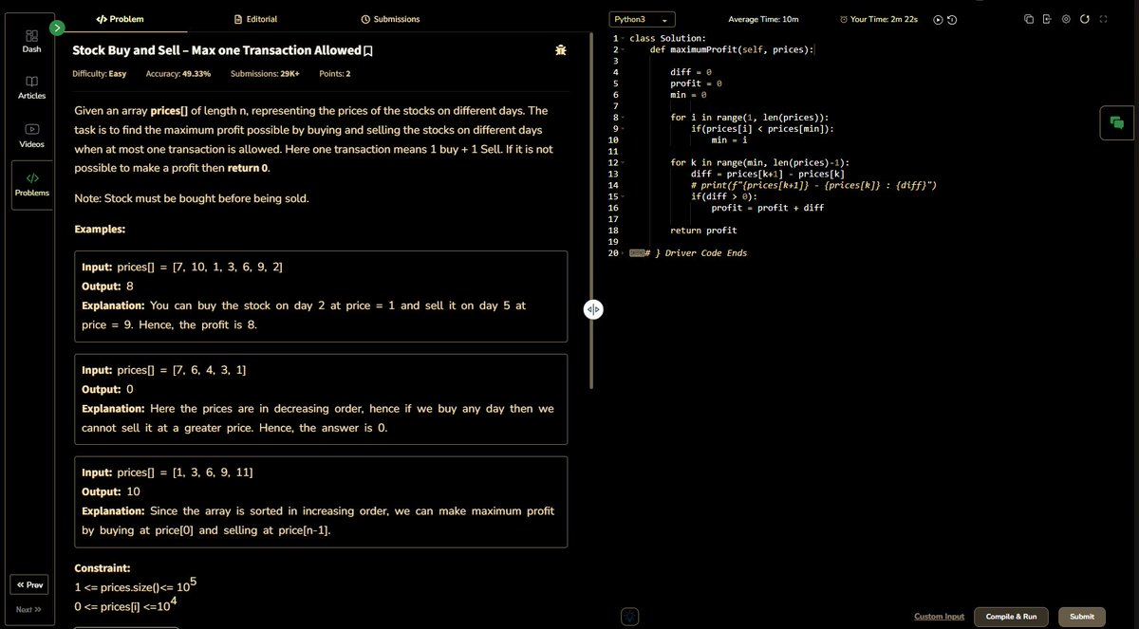Click 'Points: 2' text
This screenshot has width=1139, height=629.
tap(334, 74)
